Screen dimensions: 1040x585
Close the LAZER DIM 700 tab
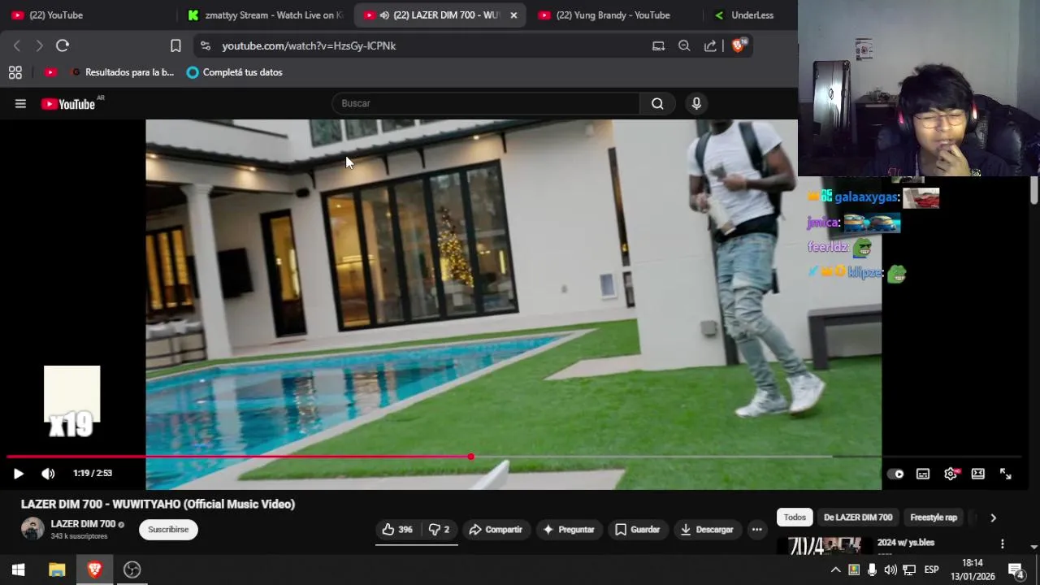point(513,15)
